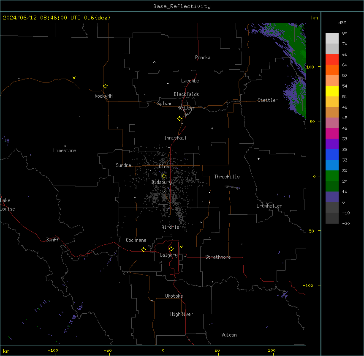Click the Innisfail town label
The height and width of the screenshot is (356, 364).
point(175,138)
